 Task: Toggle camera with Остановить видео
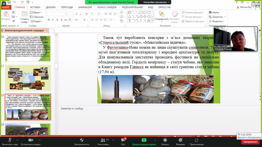(x=31, y=142)
